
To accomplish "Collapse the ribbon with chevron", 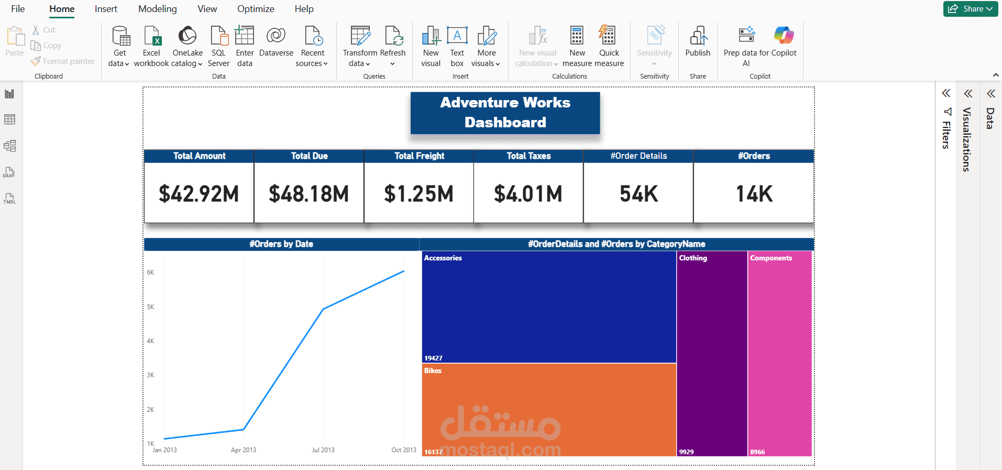I will pyautogui.click(x=996, y=75).
